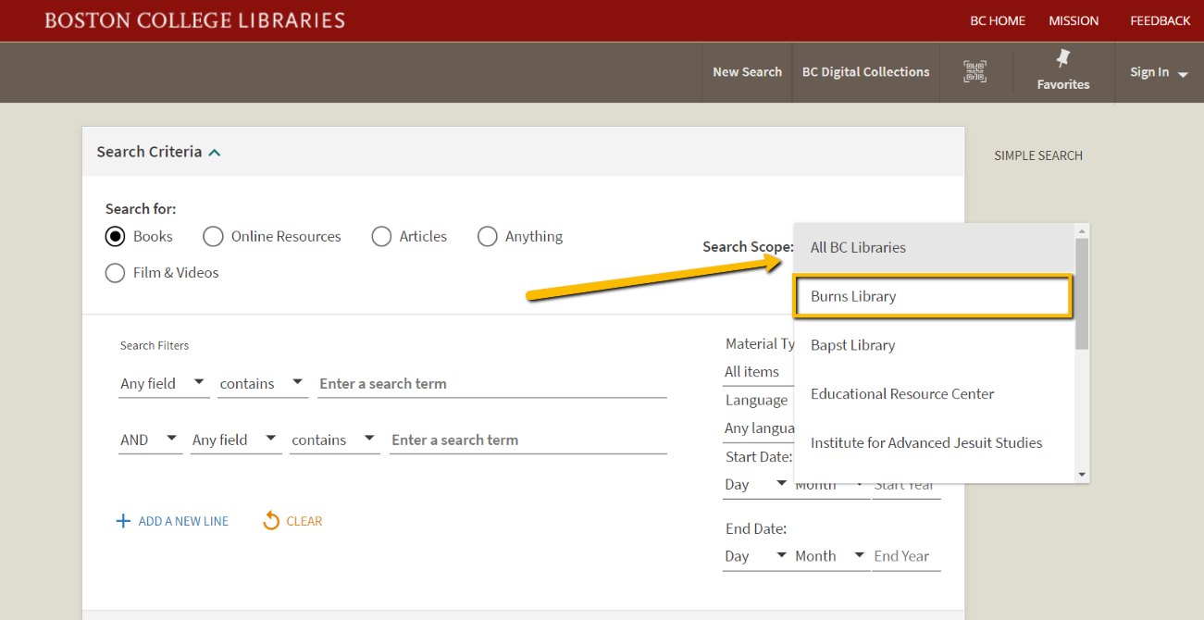Switch to SIMPLE SEARCH
The width and height of the screenshot is (1204, 620).
coord(1038,155)
